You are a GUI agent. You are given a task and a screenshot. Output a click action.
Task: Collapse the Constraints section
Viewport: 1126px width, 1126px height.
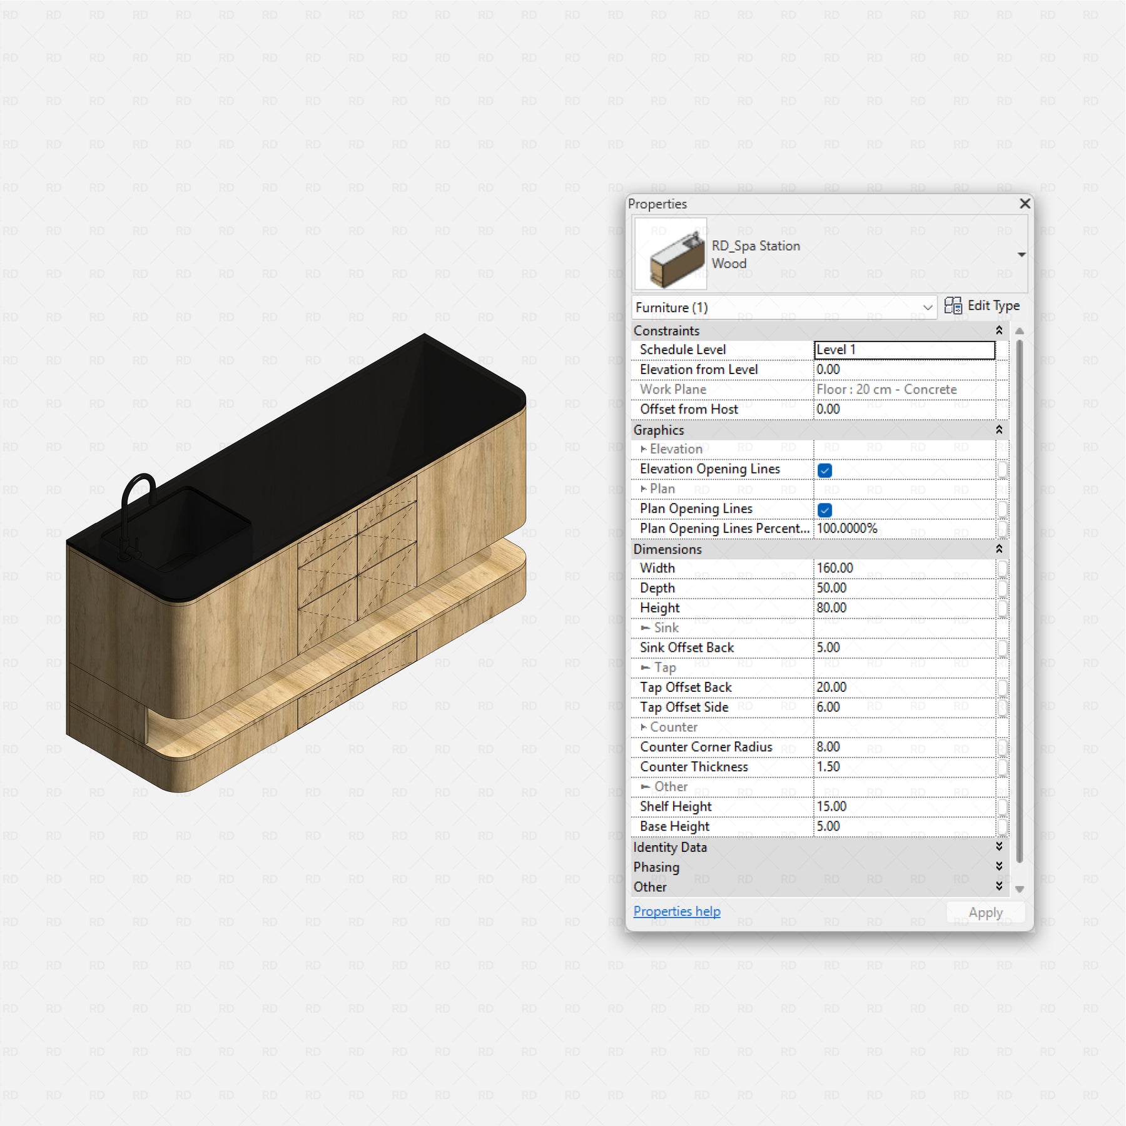(999, 330)
